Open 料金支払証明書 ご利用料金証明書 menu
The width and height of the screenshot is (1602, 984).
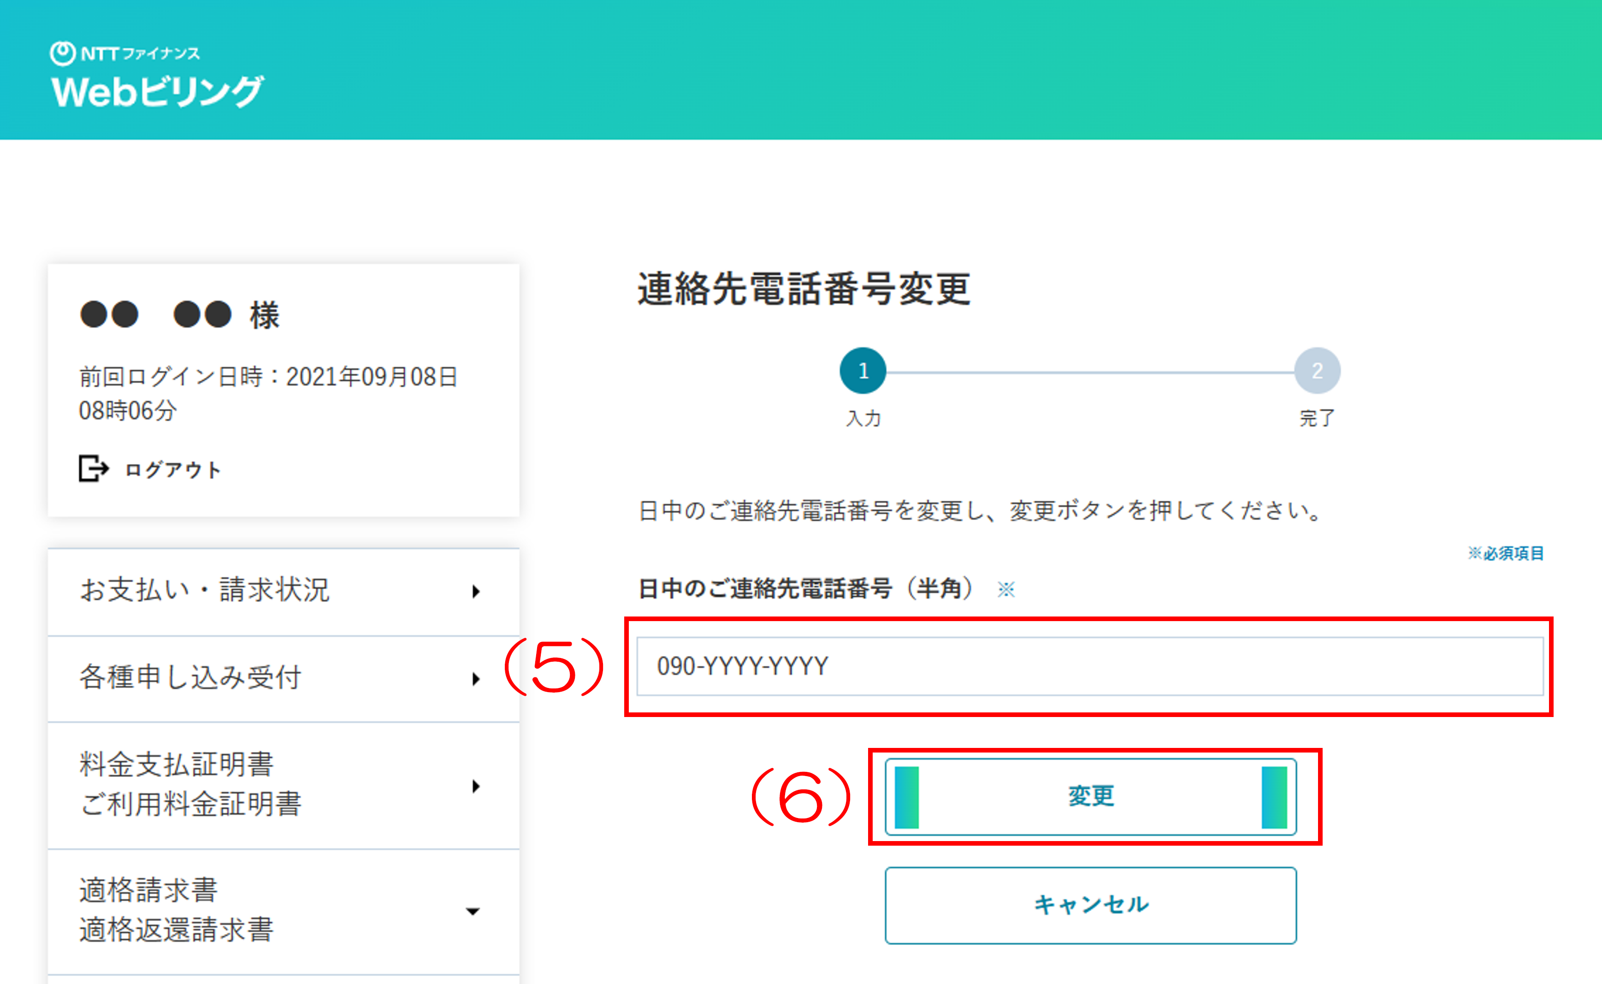coord(284,786)
